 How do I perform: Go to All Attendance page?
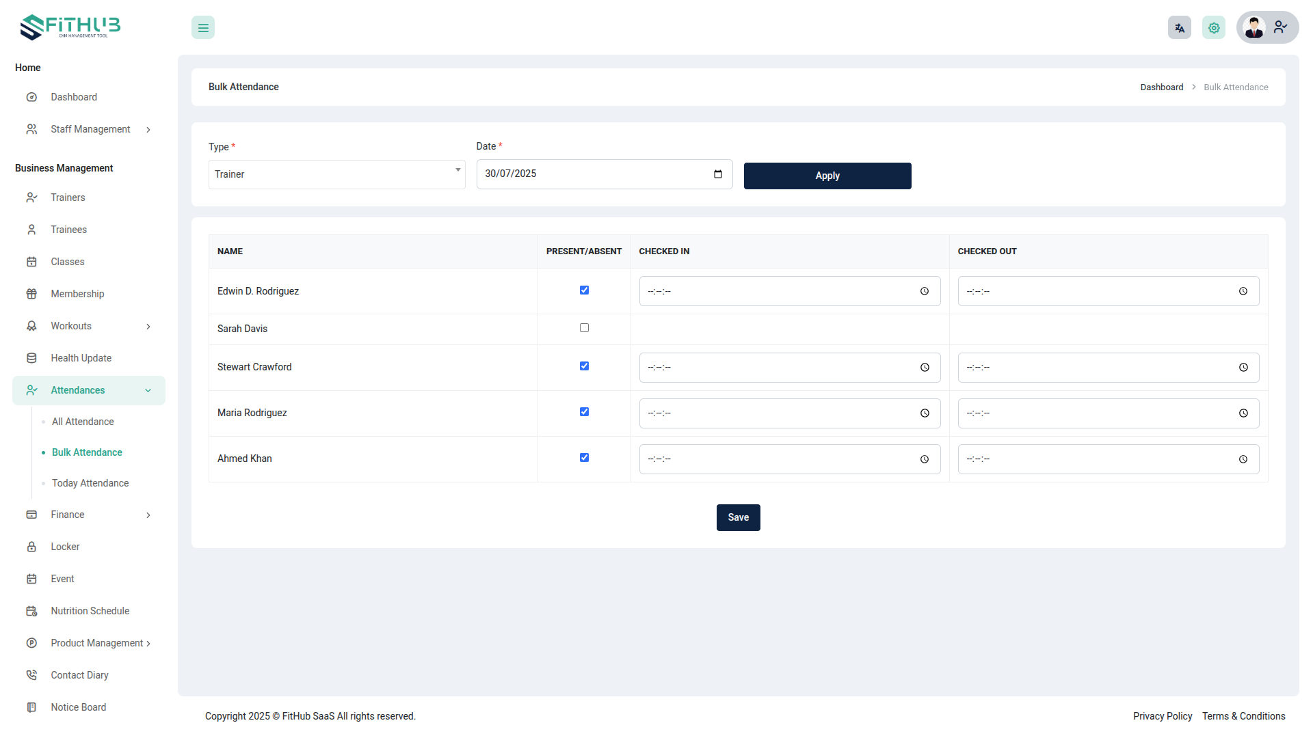83,422
